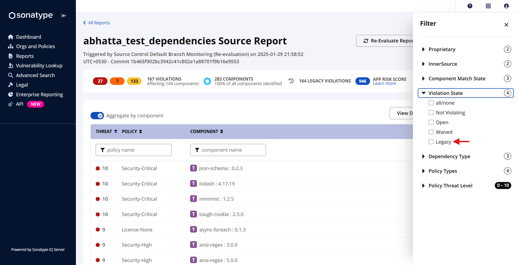
Task: Click the API sparkle icon
Action: 11,104
